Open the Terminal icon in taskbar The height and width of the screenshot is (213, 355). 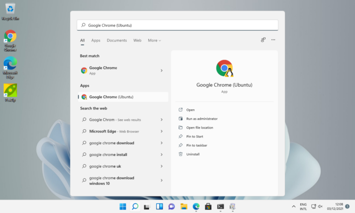[221, 206]
